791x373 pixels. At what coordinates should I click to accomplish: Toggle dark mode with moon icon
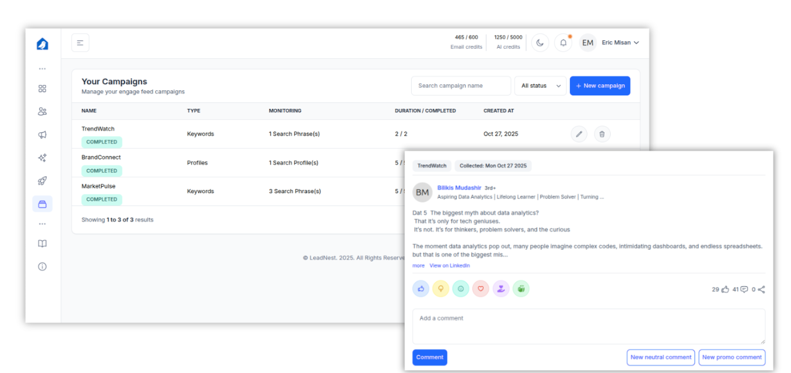(540, 42)
